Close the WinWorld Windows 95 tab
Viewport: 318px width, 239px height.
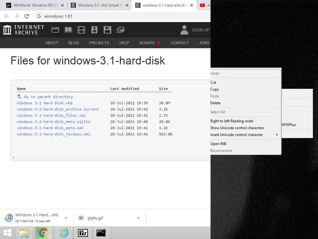pos(62,5)
